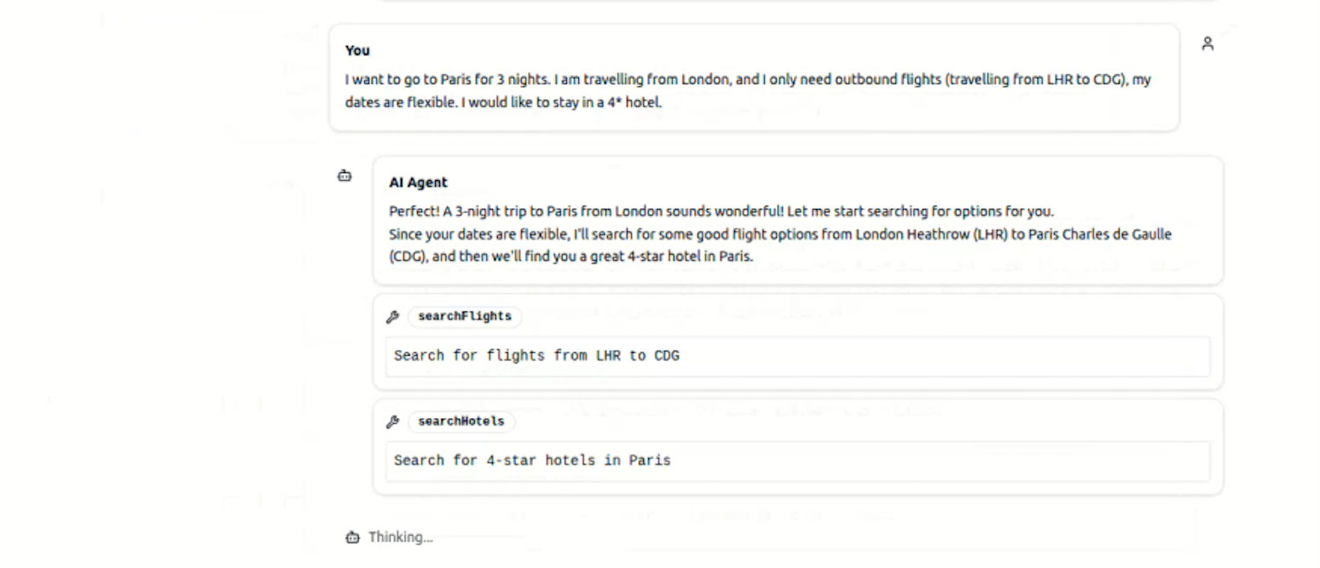Image resolution: width=1320 pixels, height=568 pixels.
Task: Click the 'Search for flights from LHR to CDG' box
Action: point(797,356)
